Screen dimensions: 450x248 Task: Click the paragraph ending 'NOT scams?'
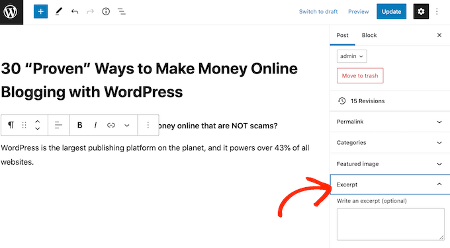[x=218, y=126]
